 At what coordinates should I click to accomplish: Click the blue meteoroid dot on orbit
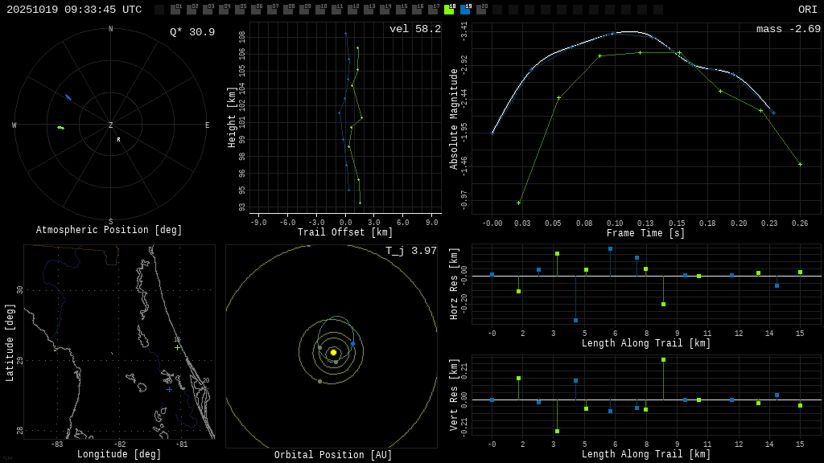(352, 343)
